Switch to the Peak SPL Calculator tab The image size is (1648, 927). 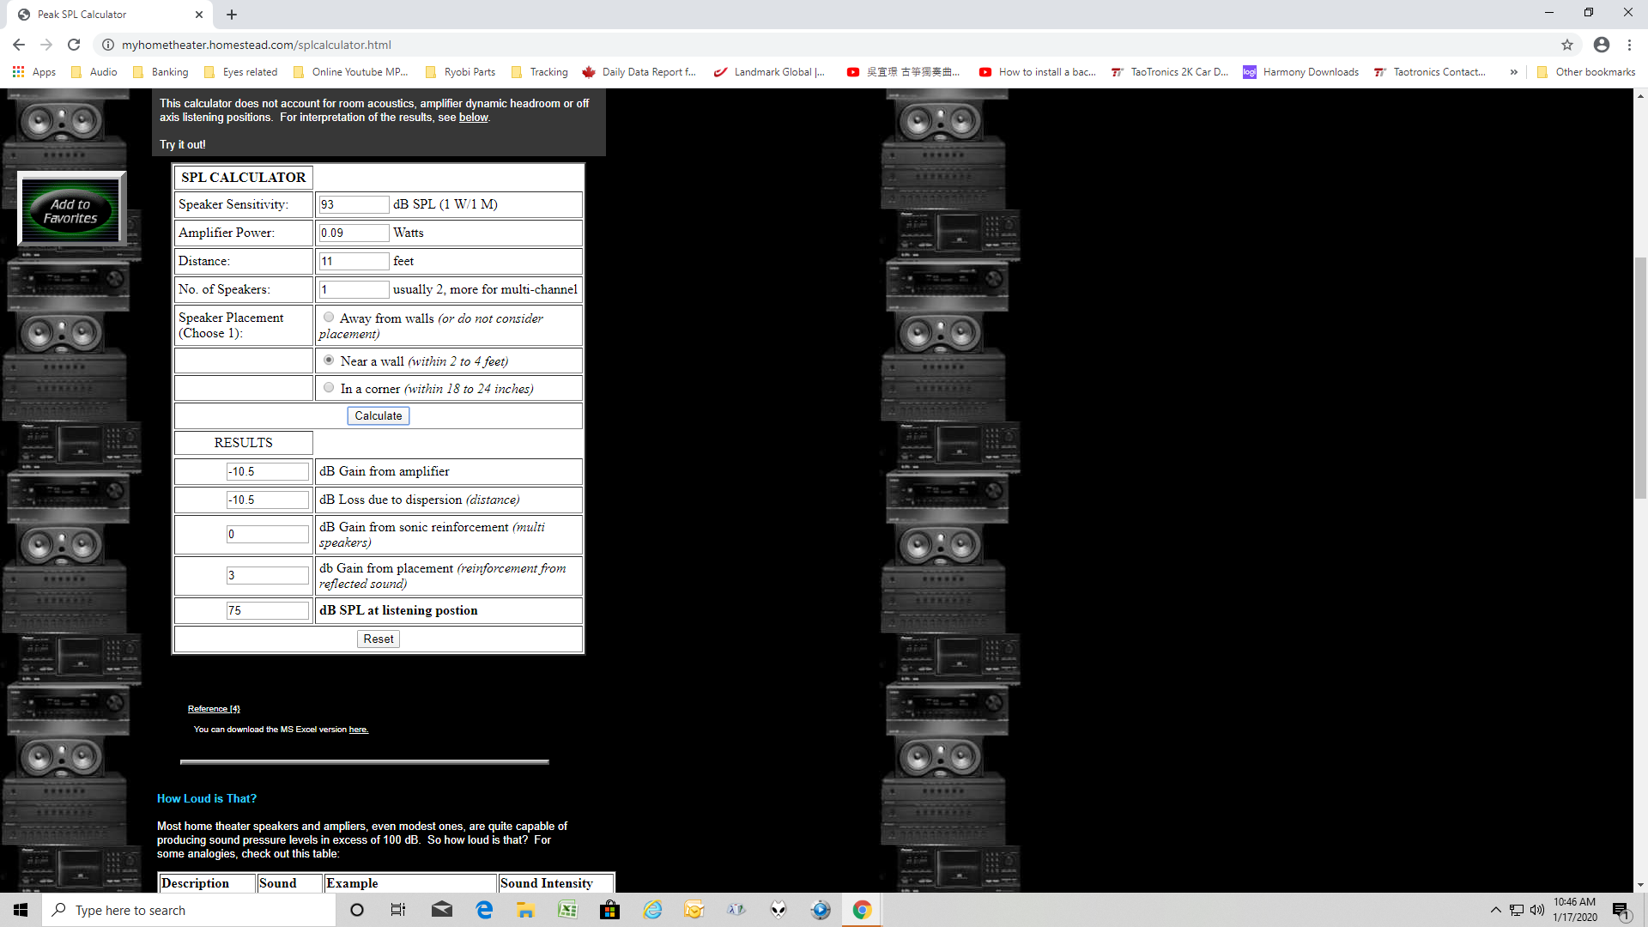click(x=103, y=15)
